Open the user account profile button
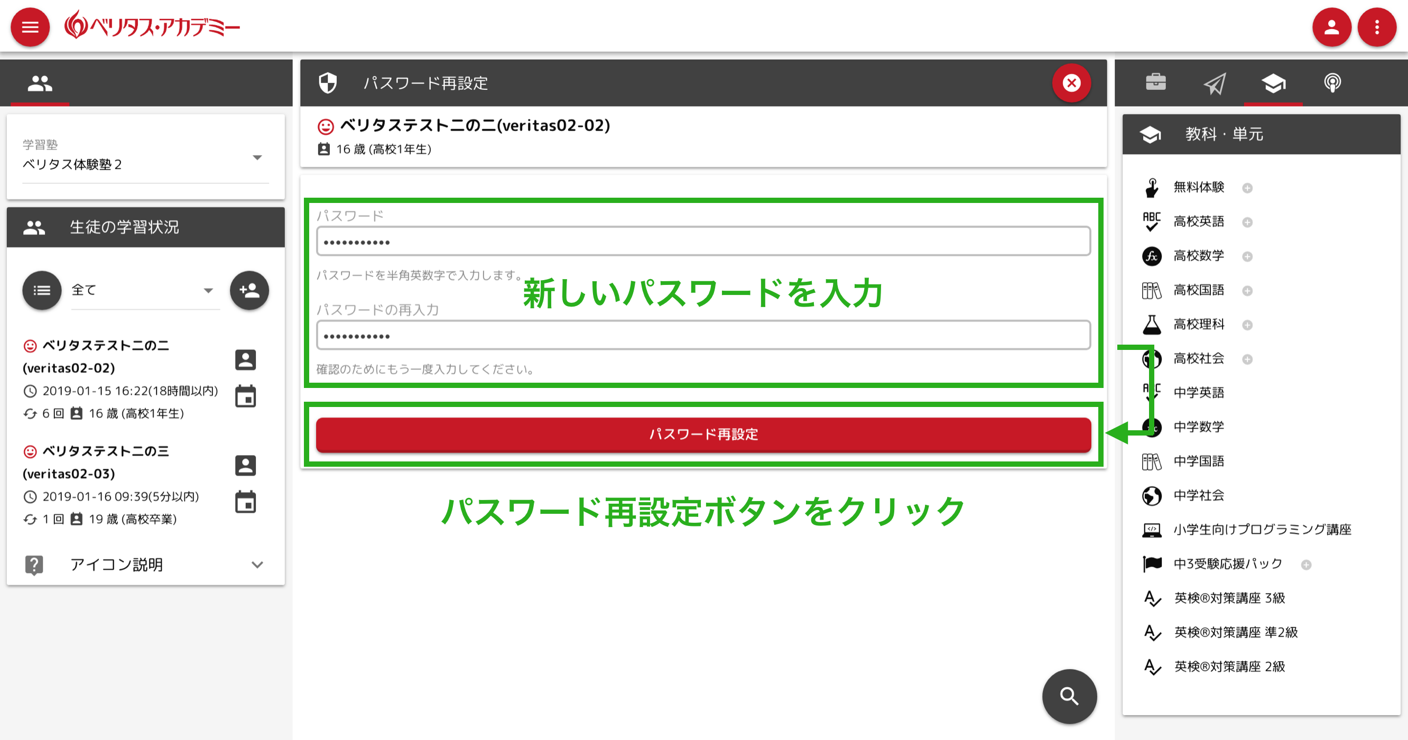Screen dimensions: 1408x740 (x=1331, y=27)
